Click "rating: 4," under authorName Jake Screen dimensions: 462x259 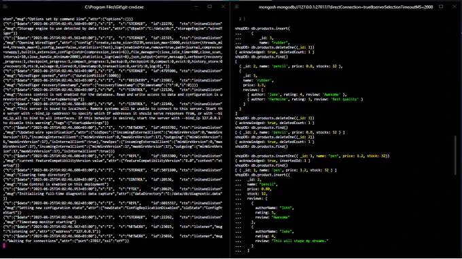coord(265,236)
